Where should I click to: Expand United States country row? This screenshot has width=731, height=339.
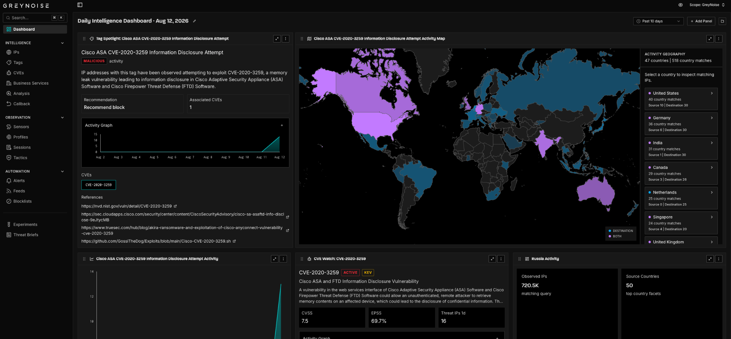pyautogui.click(x=681, y=99)
